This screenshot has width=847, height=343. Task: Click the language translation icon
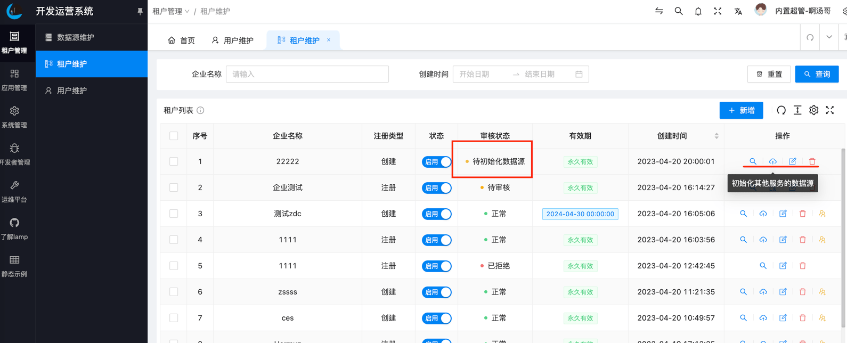pyautogui.click(x=738, y=11)
